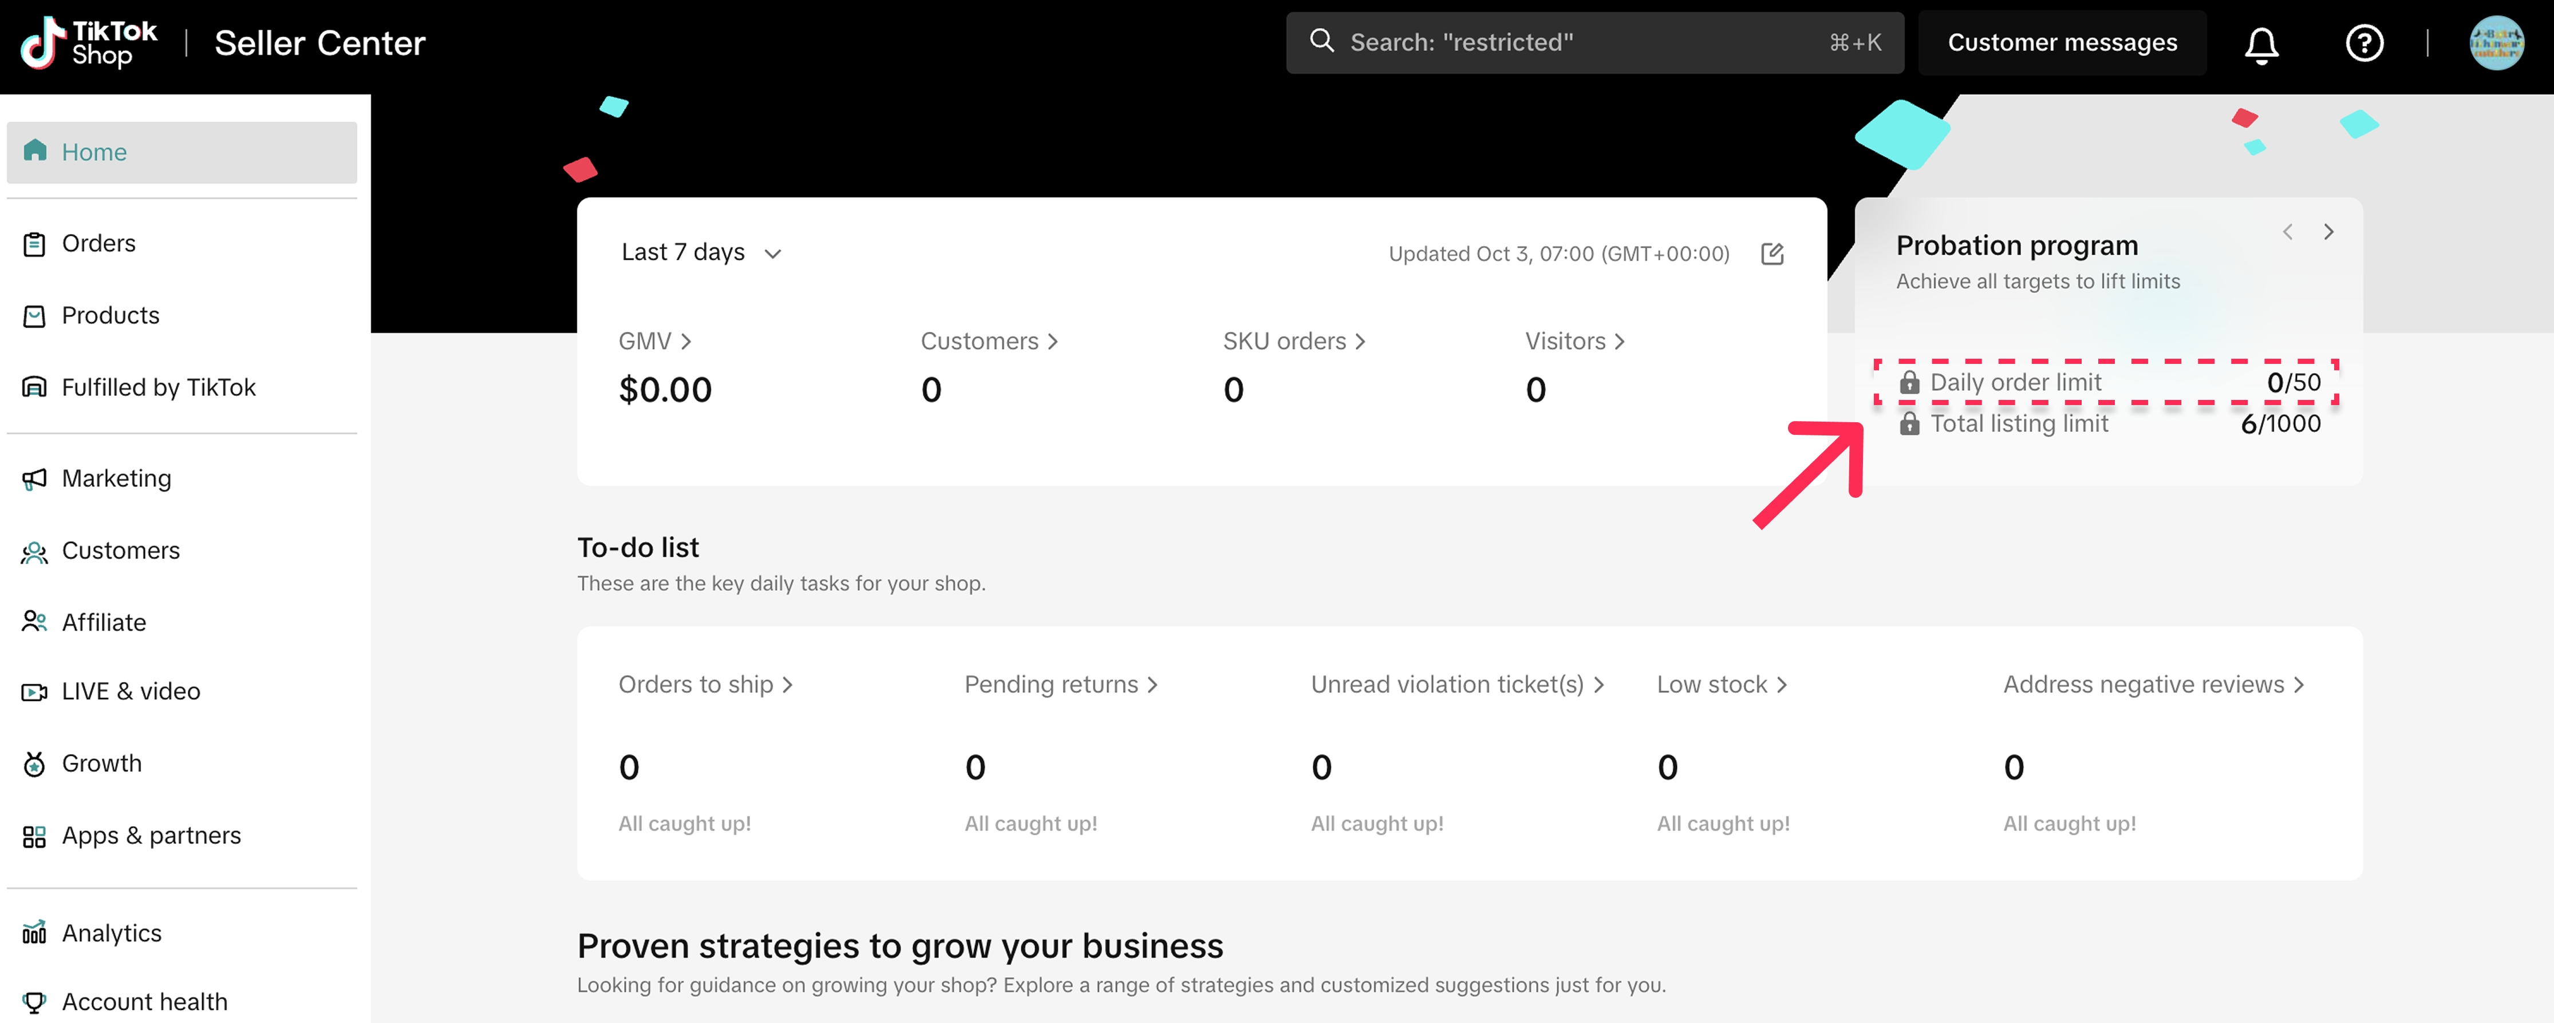Click the Customer messages button
The height and width of the screenshot is (1023, 2554).
pyautogui.click(x=2061, y=43)
